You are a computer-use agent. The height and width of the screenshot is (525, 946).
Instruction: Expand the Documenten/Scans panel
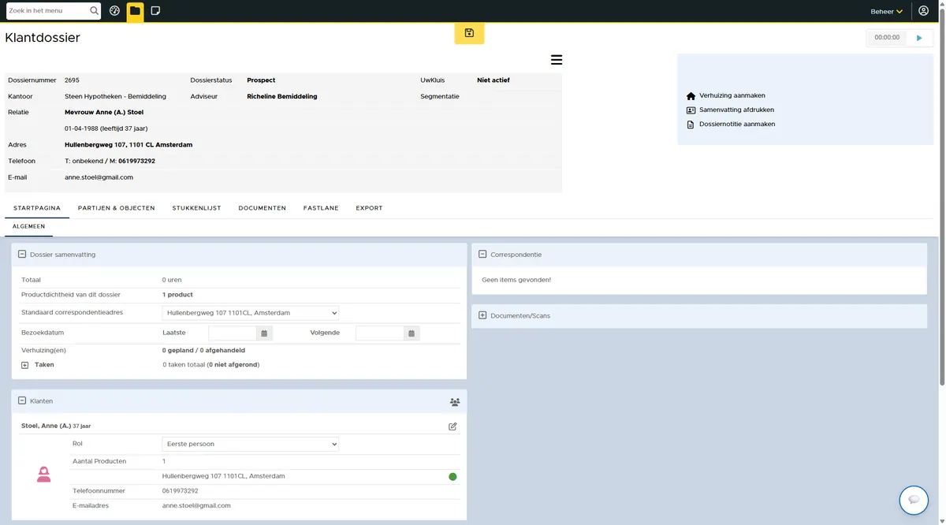pos(482,316)
